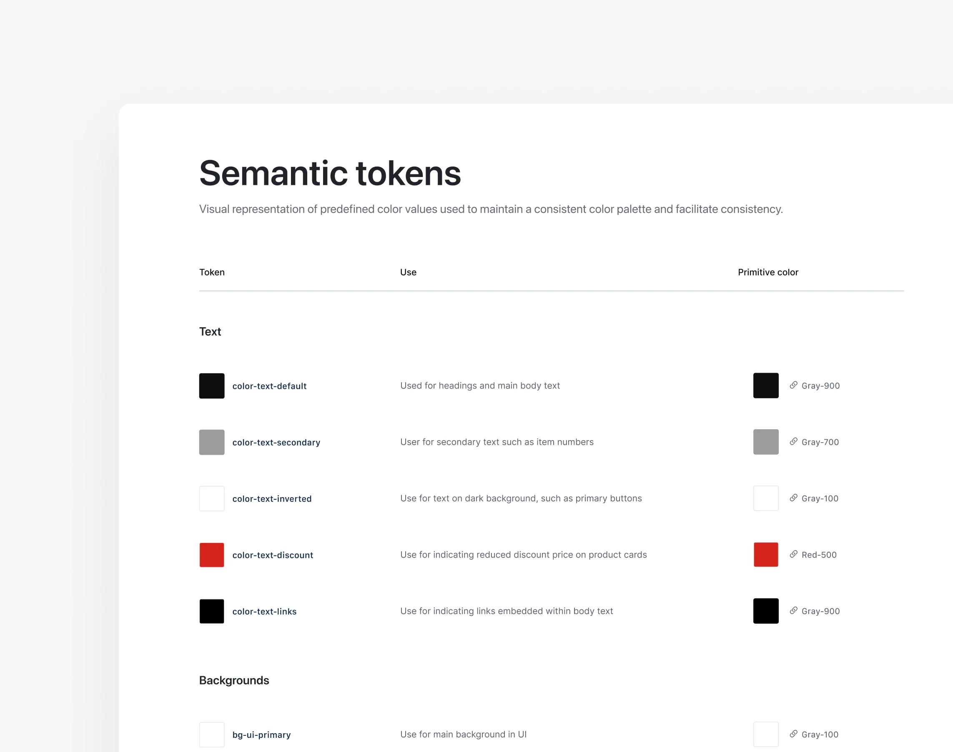
Task: Select the Gray-700 primitive color swatch
Action: pos(766,442)
